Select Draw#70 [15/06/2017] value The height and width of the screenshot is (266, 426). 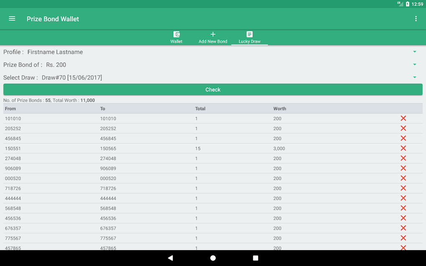pyautogui.click(x=72, y=77)
